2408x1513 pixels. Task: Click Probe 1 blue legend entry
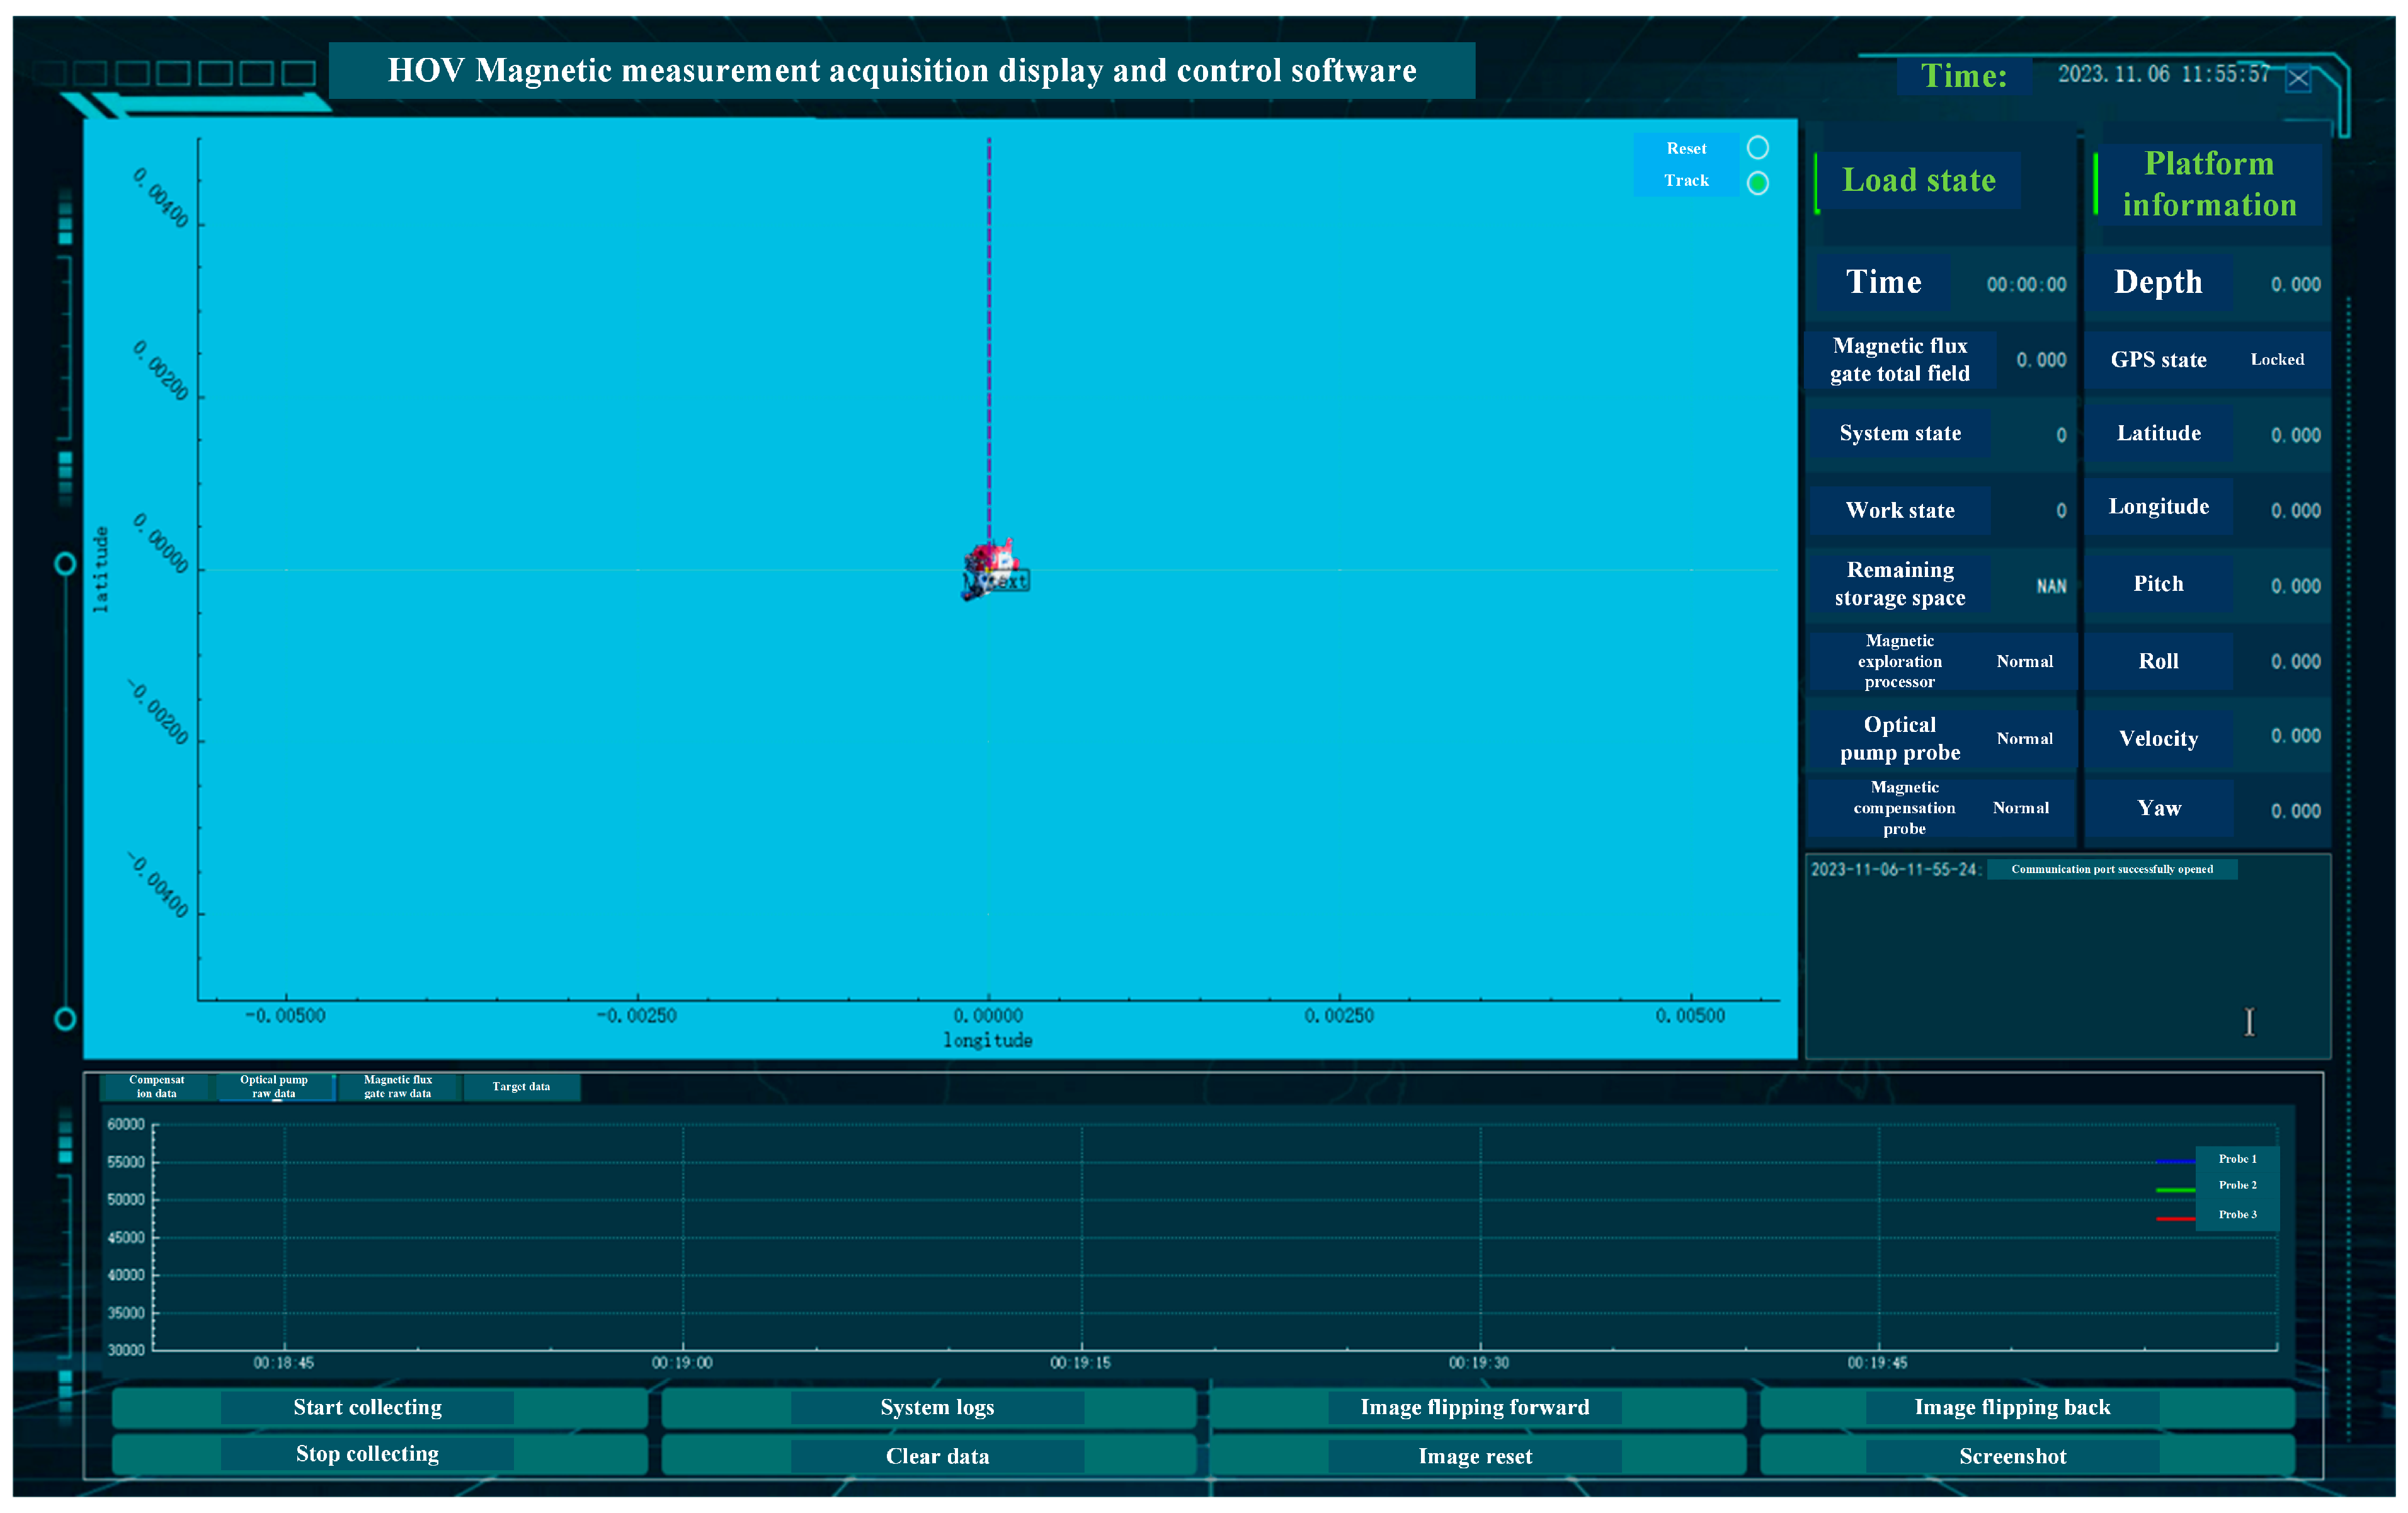(x=2236, y=1159)
